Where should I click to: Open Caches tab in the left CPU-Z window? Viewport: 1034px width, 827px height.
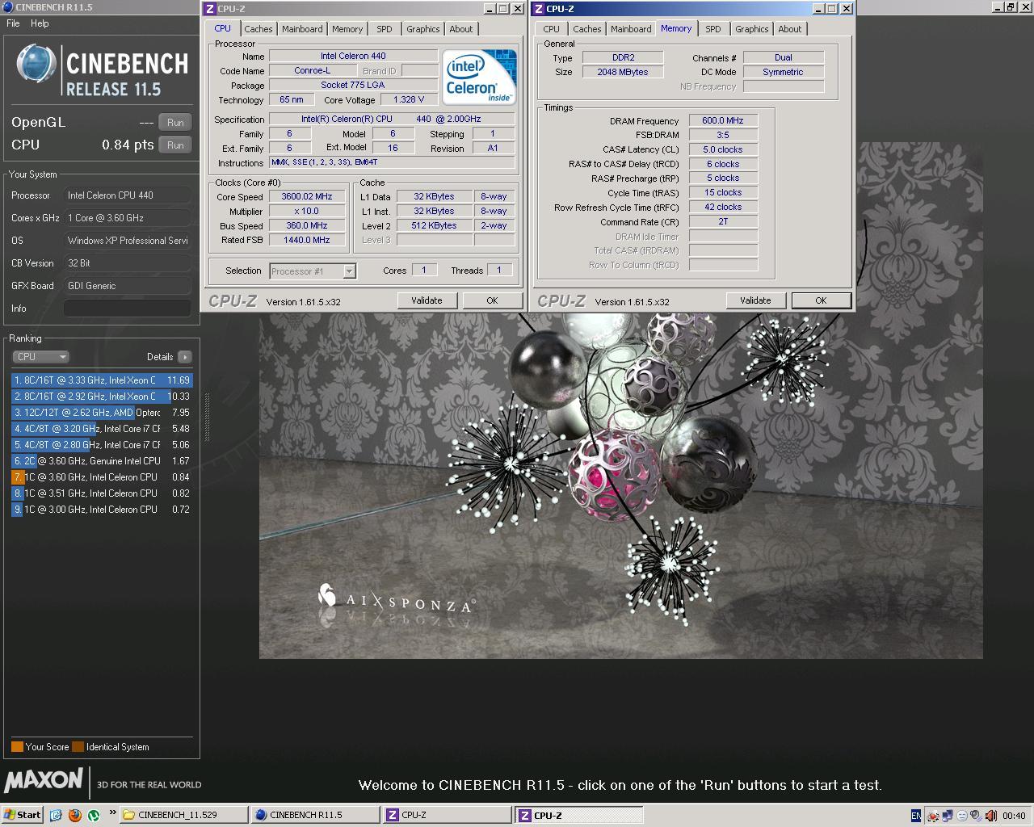(258, 29)
